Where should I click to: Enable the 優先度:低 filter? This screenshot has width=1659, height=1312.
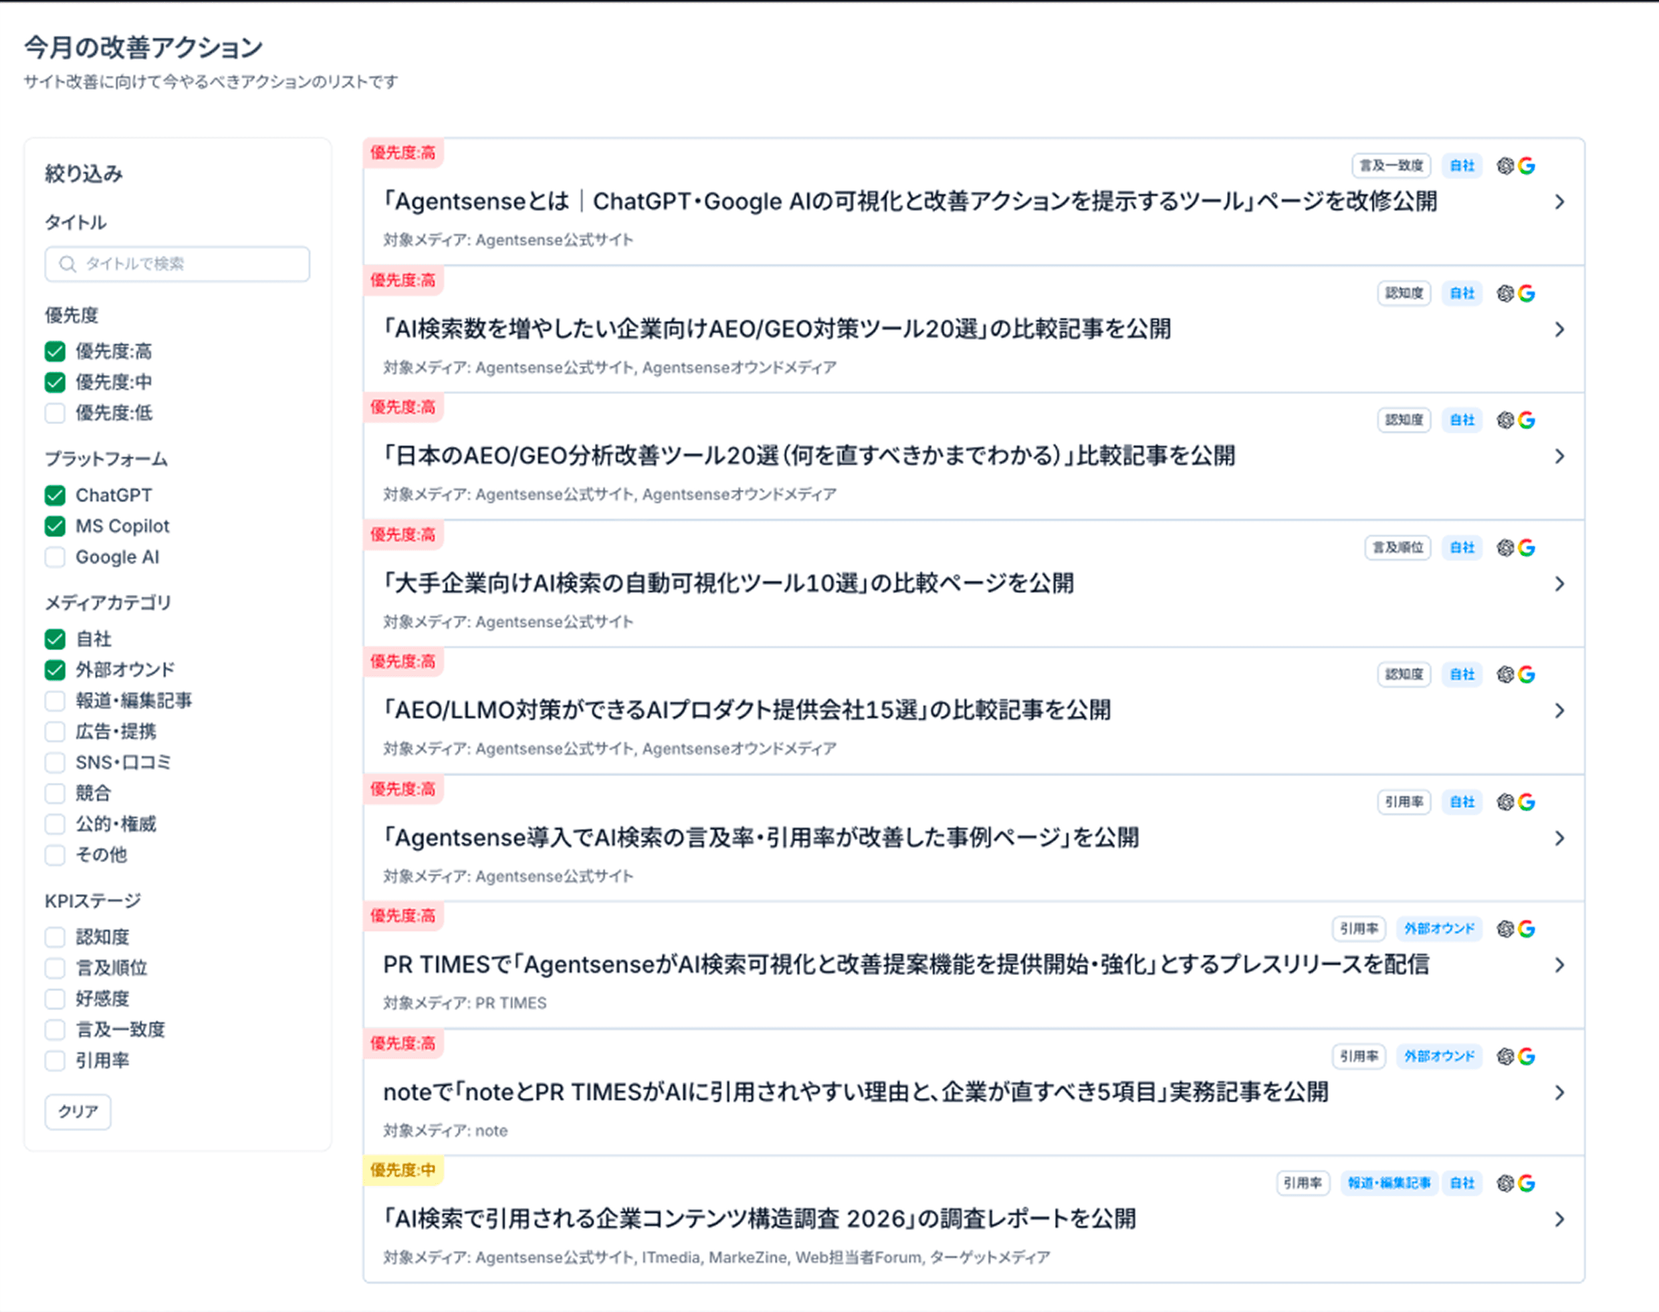[55, 413]
